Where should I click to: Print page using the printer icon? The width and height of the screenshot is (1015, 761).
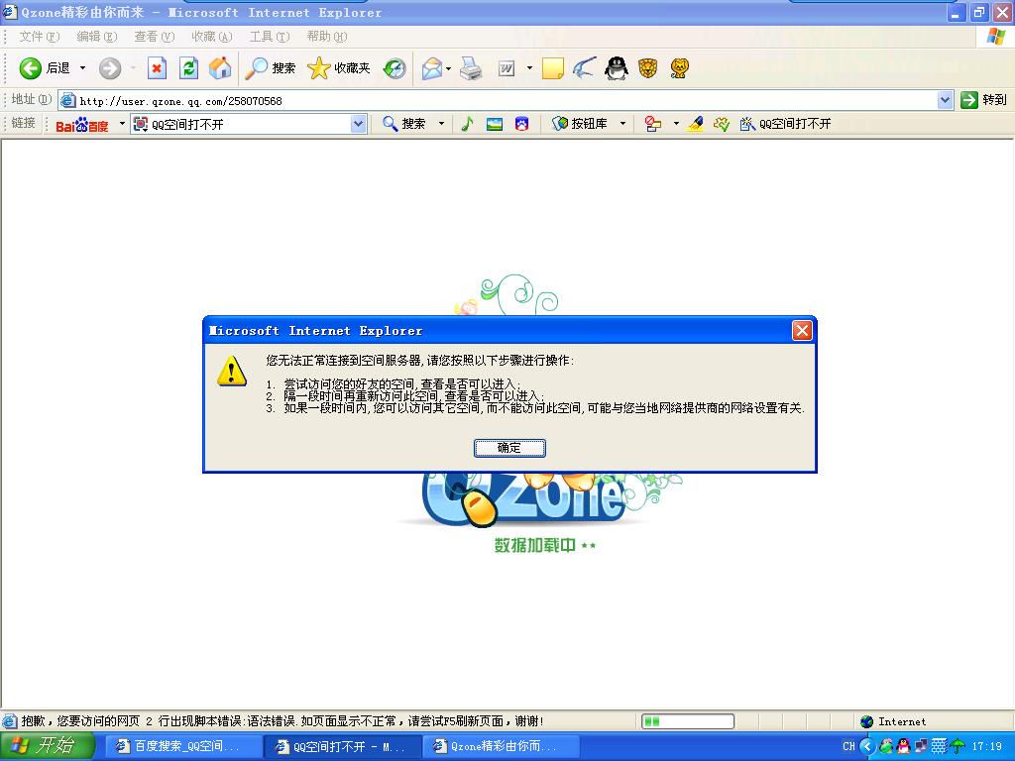[x=471, y=68]
